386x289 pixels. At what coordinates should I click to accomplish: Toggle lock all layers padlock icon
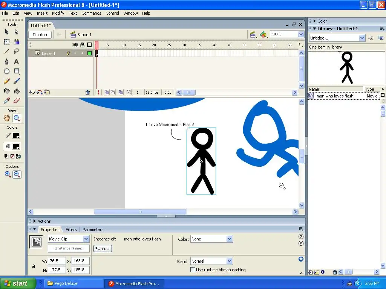click(x=82, y=45)
